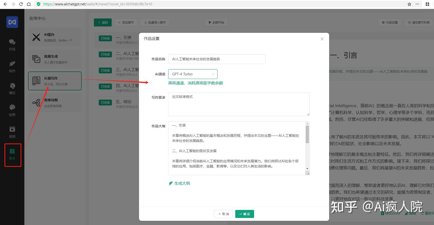Open the 对话 chat section in sidebar

coord(12,45)
